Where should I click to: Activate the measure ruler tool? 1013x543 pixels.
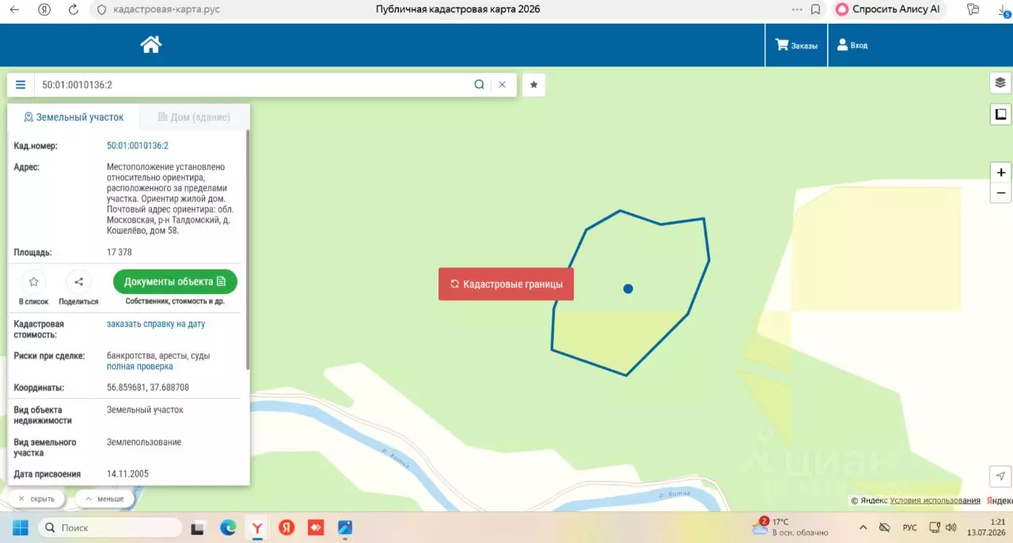[x=1000, y=115]
